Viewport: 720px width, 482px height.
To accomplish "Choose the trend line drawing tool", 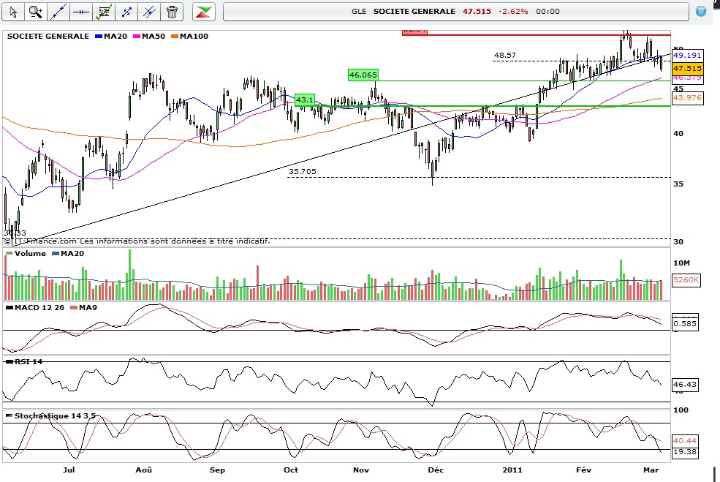I will [x=58, y=12].
